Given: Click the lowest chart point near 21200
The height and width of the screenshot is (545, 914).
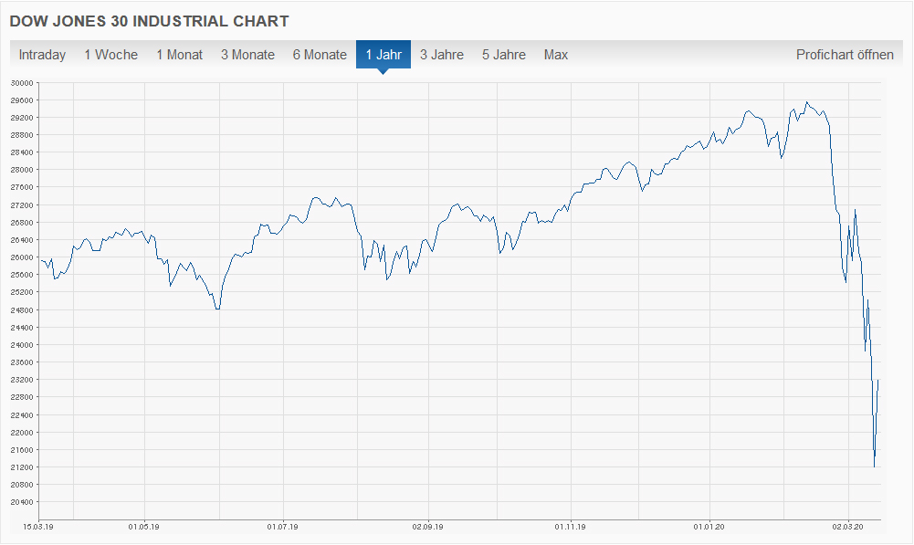Looking at the screenshot, I should pyautogui.click(x=874, y=466).
